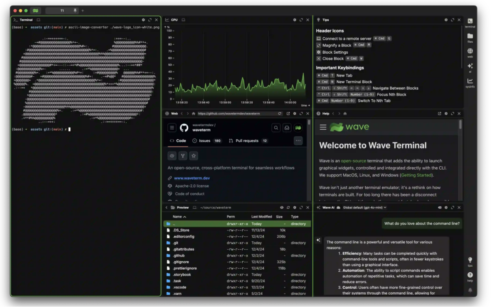This screenshot has width=491, height=307.
Task: Follow the open-source link in Help
Action: (x=353, y=161)
